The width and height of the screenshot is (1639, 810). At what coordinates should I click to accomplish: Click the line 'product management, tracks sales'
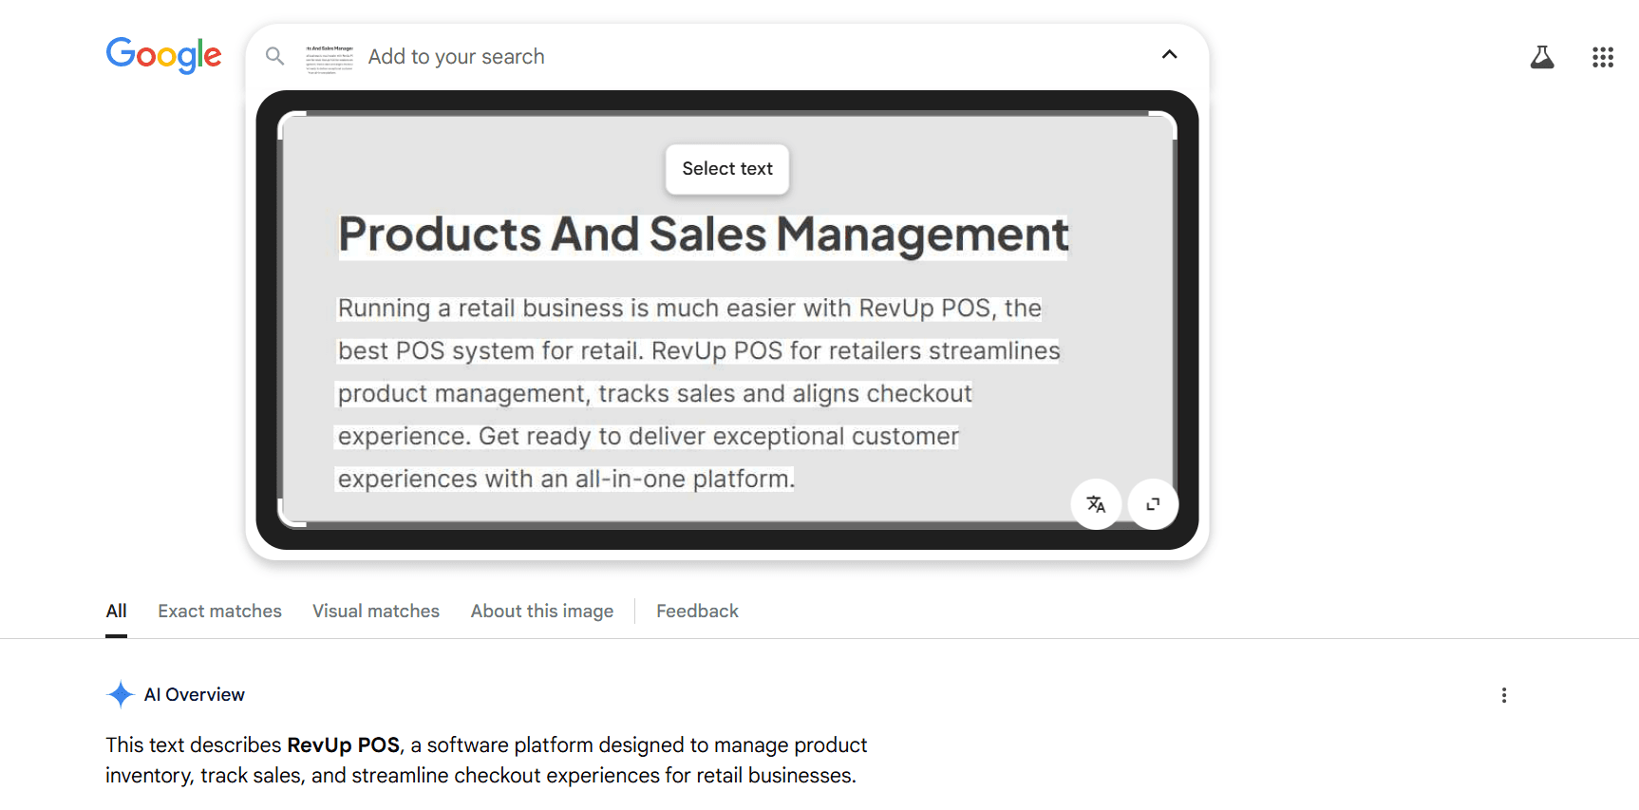[655, 394]
